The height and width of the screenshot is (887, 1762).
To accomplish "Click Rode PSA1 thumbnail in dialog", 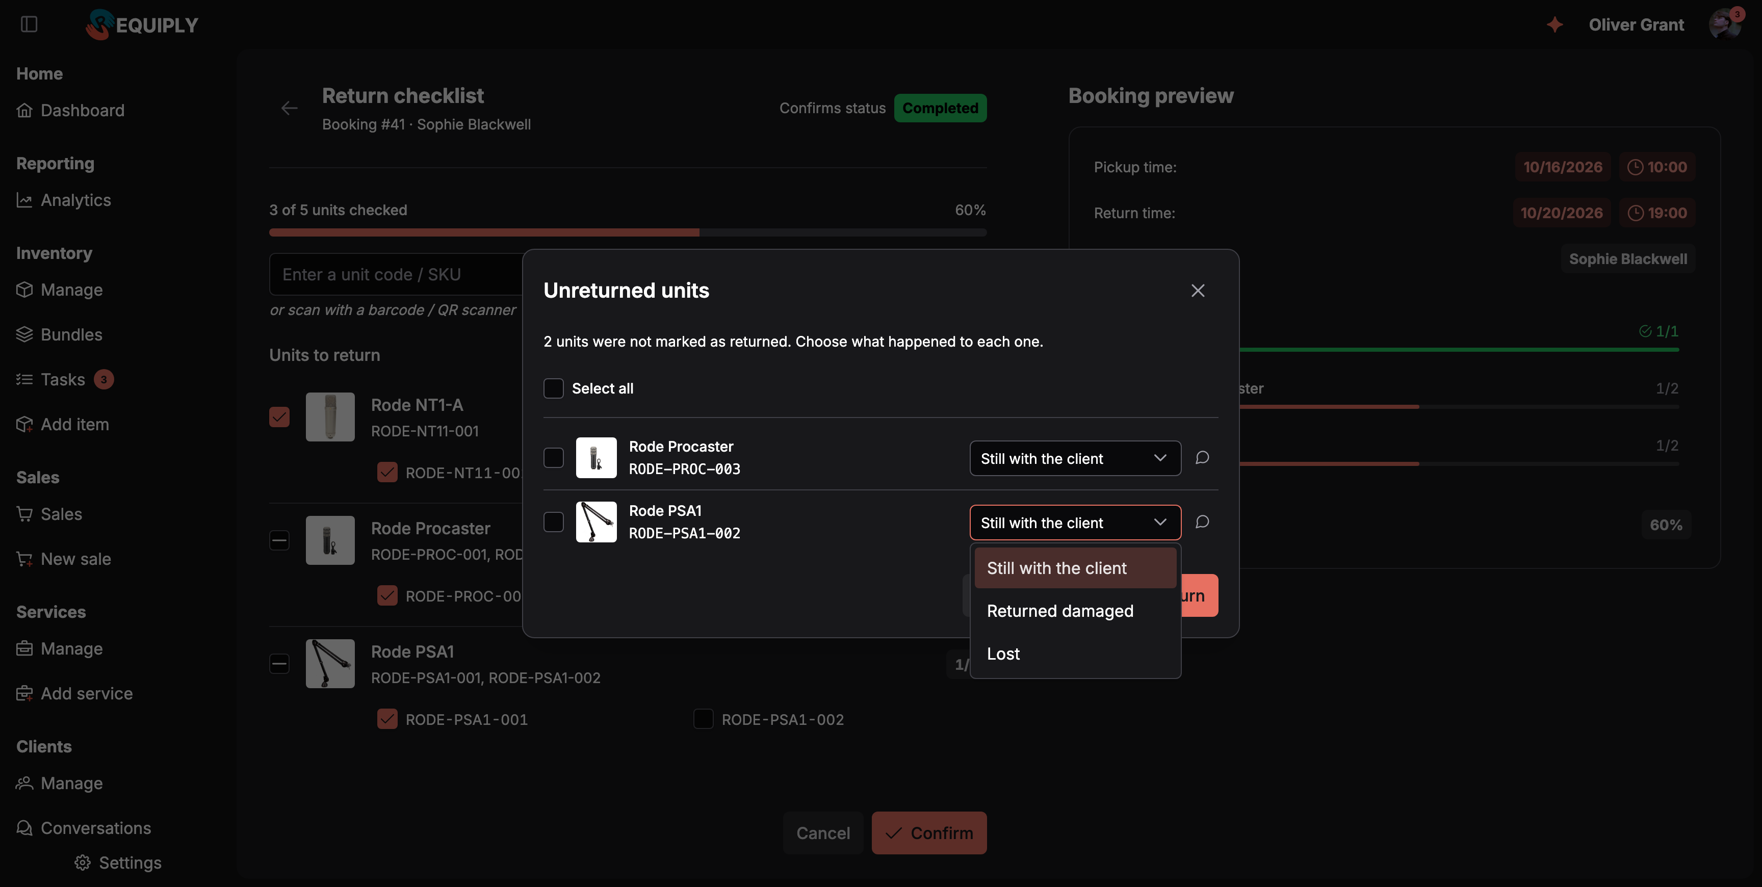I will click(x=596, y=522).
